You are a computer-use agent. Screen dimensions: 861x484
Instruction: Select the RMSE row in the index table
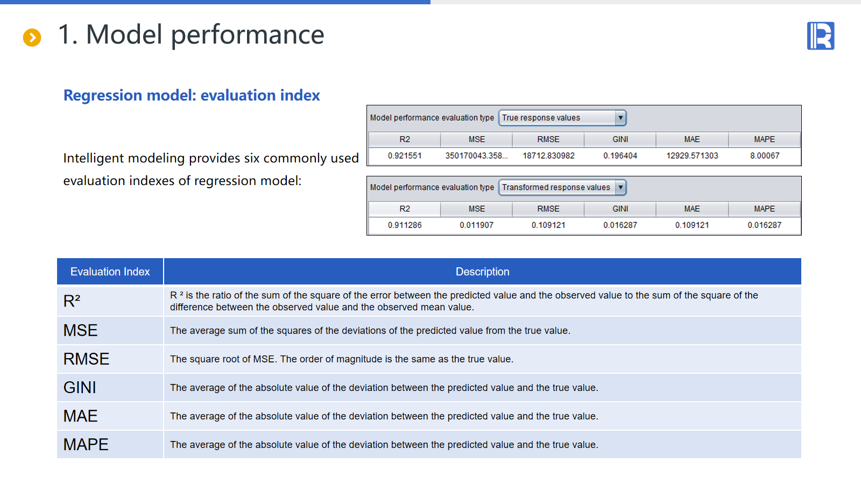tap(86, 359)
